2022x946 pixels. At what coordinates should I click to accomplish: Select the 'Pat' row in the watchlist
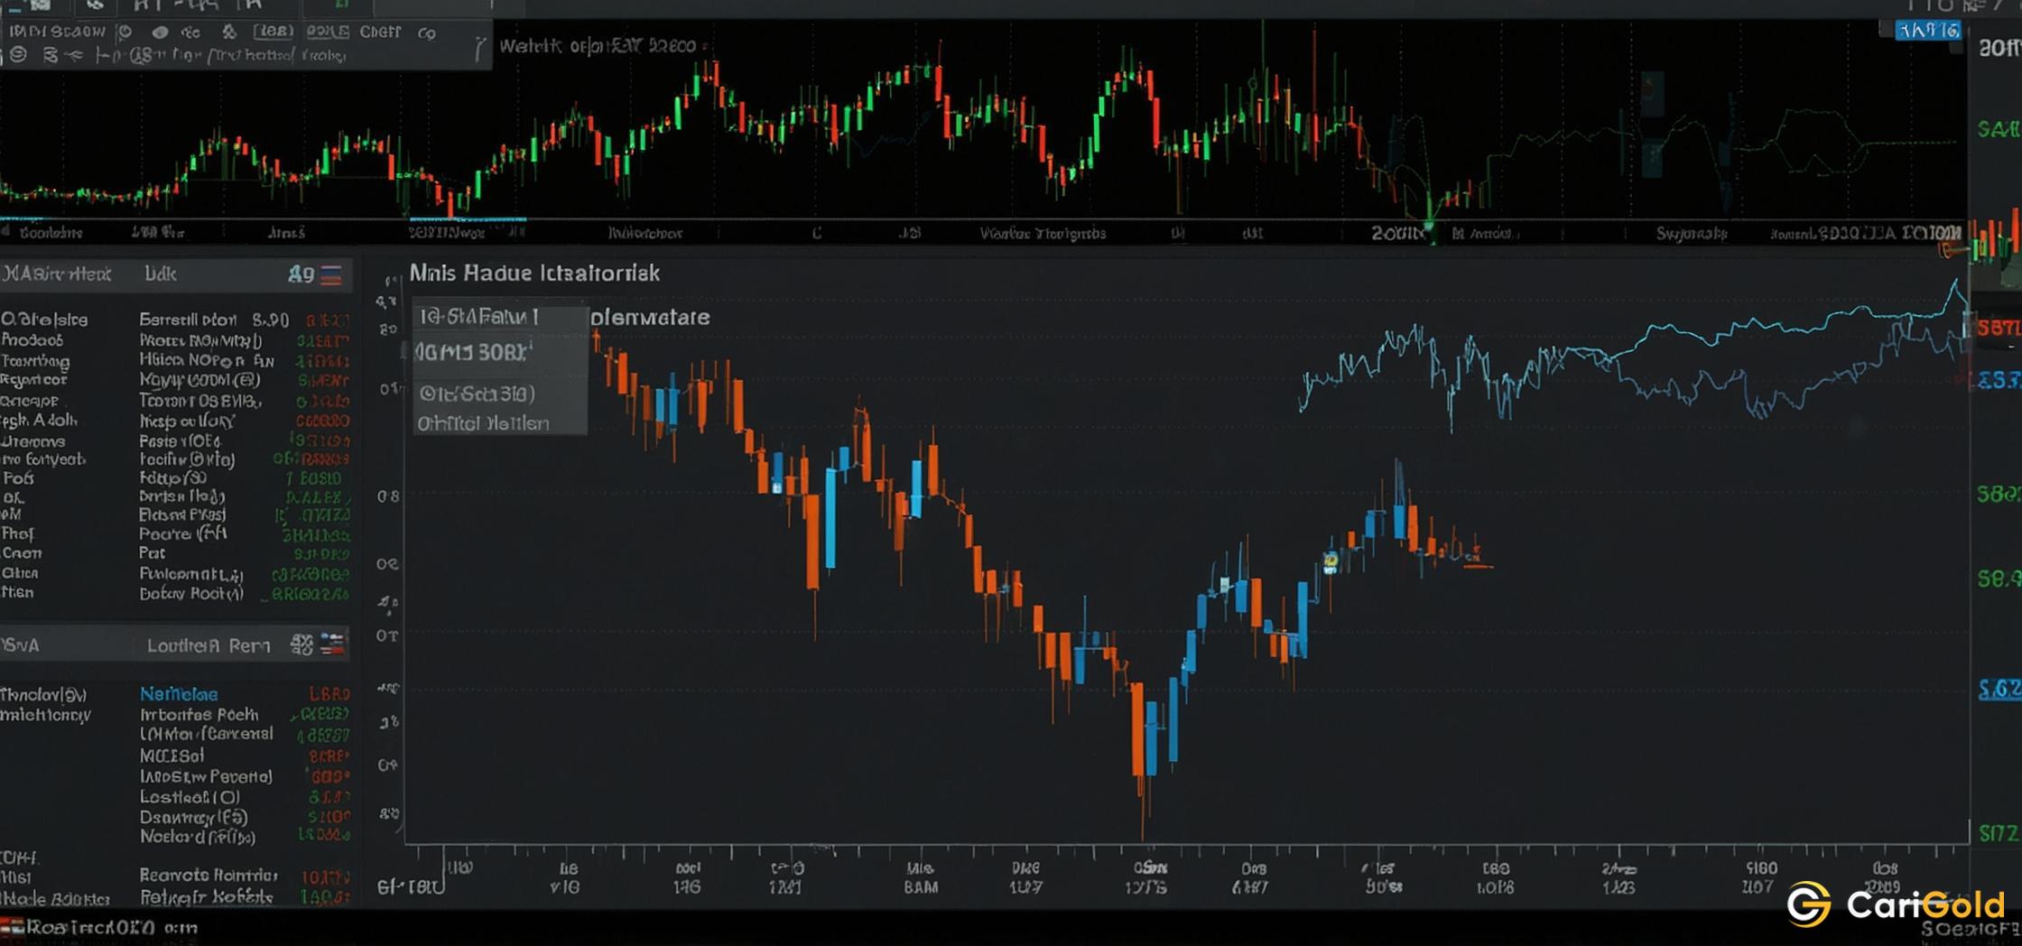click(175, 553)
